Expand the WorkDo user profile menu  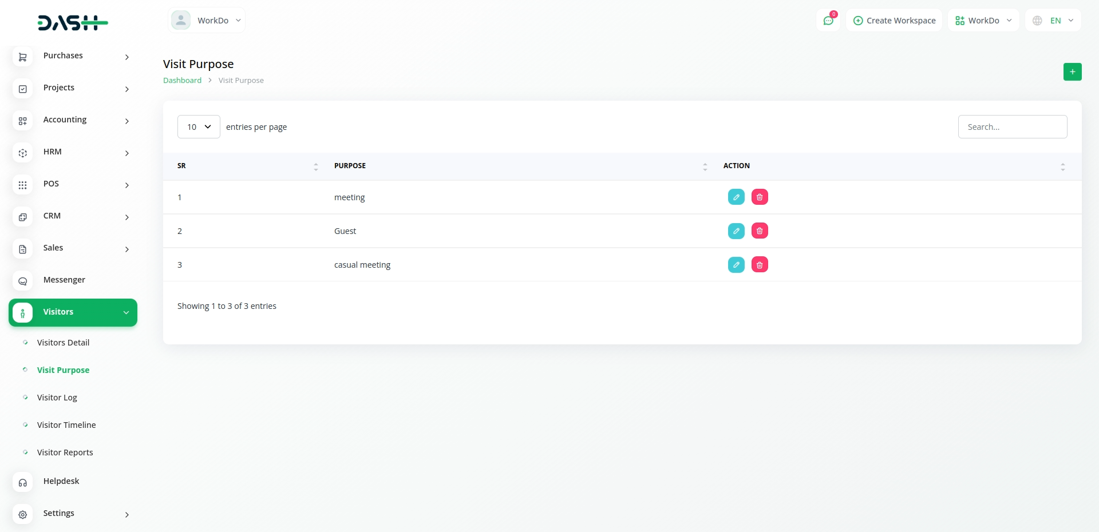pos(207,21)
